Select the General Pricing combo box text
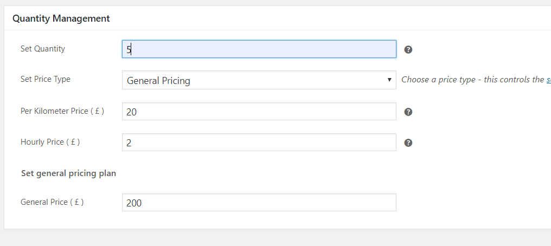 (158, 81)
